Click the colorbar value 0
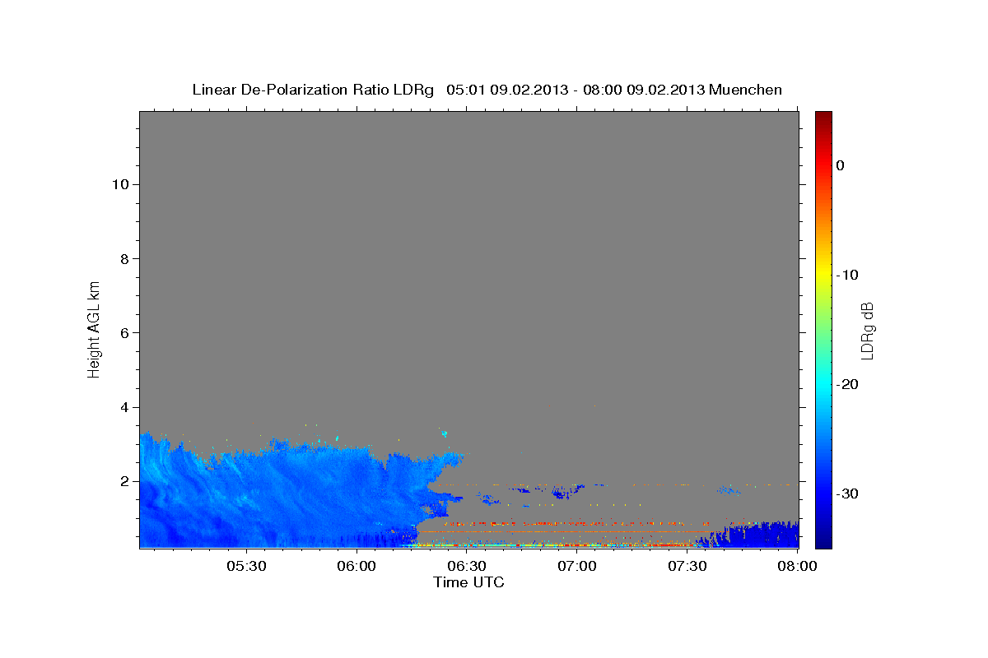Image resolution: width=988 pixels, height=658 pixels. (841, 165)
